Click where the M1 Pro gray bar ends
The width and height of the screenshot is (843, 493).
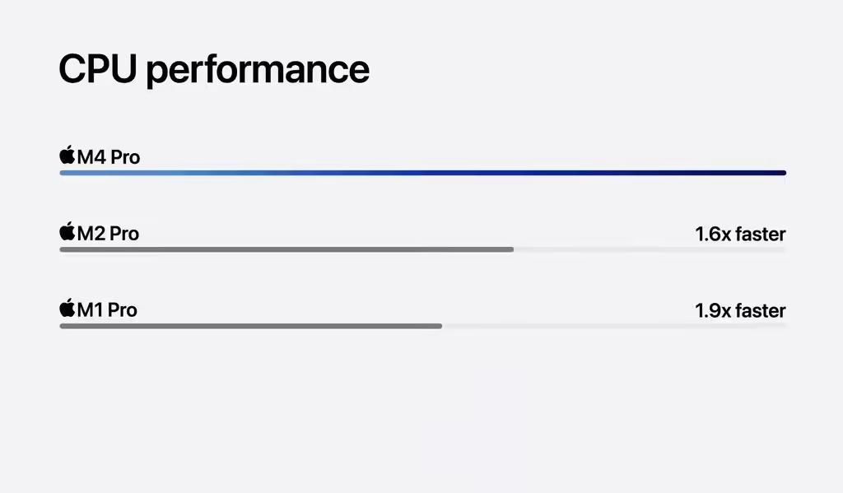coord(440,326)
